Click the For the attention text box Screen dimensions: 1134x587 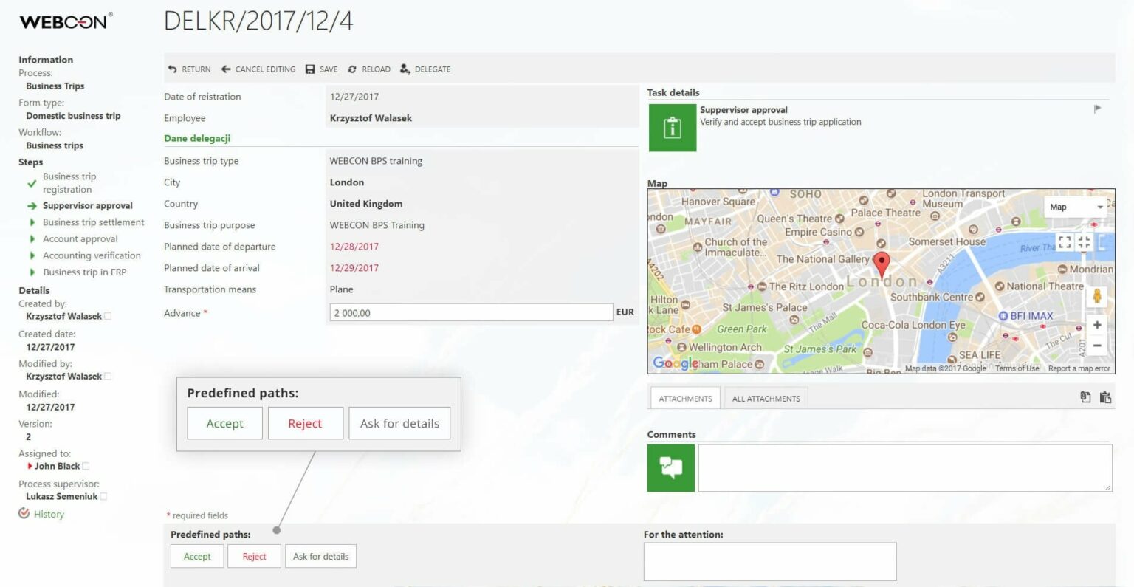[770, 562]
